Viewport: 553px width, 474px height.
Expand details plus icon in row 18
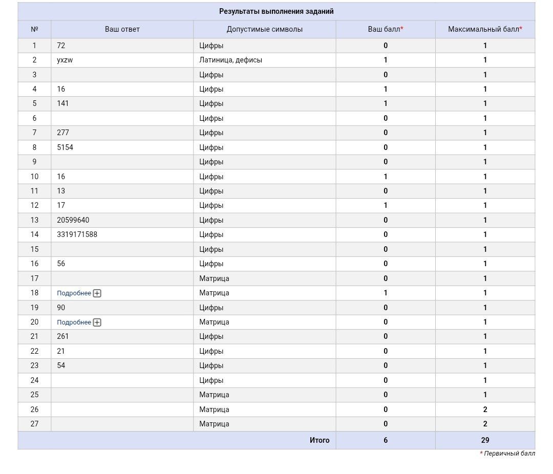click(97, 293)
